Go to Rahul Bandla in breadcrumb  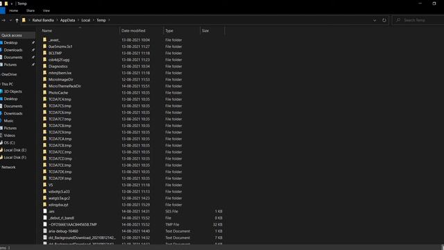pyautogui.click(x=43, y=20)
